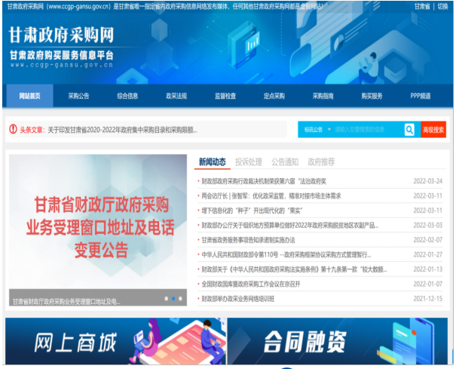Click the 切换 province switch link

(x=442, y=6)
